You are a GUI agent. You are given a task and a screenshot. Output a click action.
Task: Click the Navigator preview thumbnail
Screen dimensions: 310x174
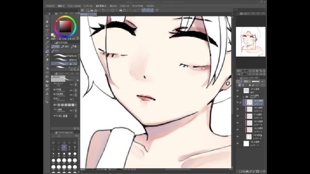[x=251, y=42]
